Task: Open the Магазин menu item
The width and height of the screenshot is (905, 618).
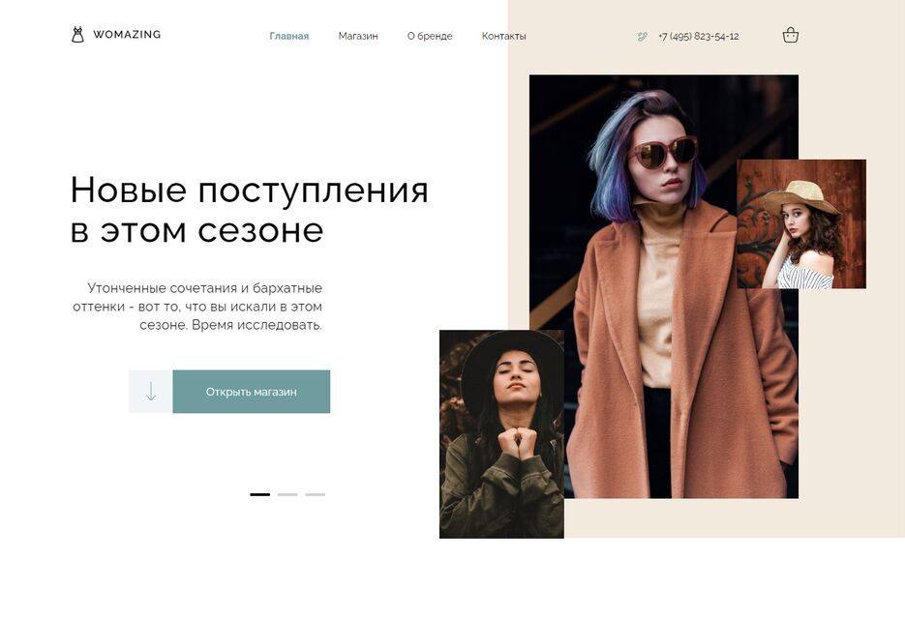Action: click(358, 36)
